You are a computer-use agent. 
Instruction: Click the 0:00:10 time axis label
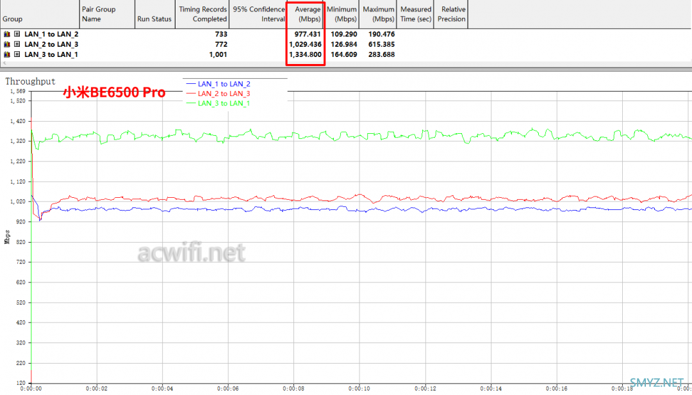pos(359,389)
